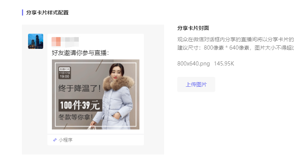The height and width of the screenshot is (159, 294).
Task: Click the city skyline avatar thumbnail
Action: point(36,41)
